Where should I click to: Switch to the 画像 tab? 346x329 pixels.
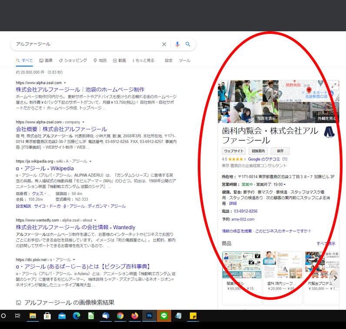(46, 60)
